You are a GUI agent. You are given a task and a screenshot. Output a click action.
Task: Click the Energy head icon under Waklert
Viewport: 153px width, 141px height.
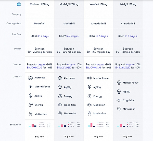90,96
